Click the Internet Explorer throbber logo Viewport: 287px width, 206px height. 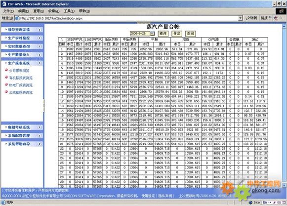281,11
